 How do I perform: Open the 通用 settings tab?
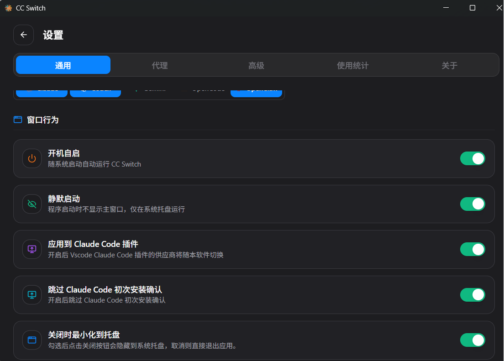click(x=63, y=65)
